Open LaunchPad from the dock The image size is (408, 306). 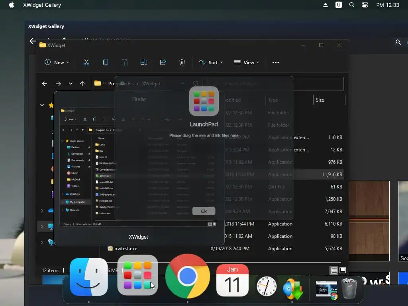coord(137,275)
